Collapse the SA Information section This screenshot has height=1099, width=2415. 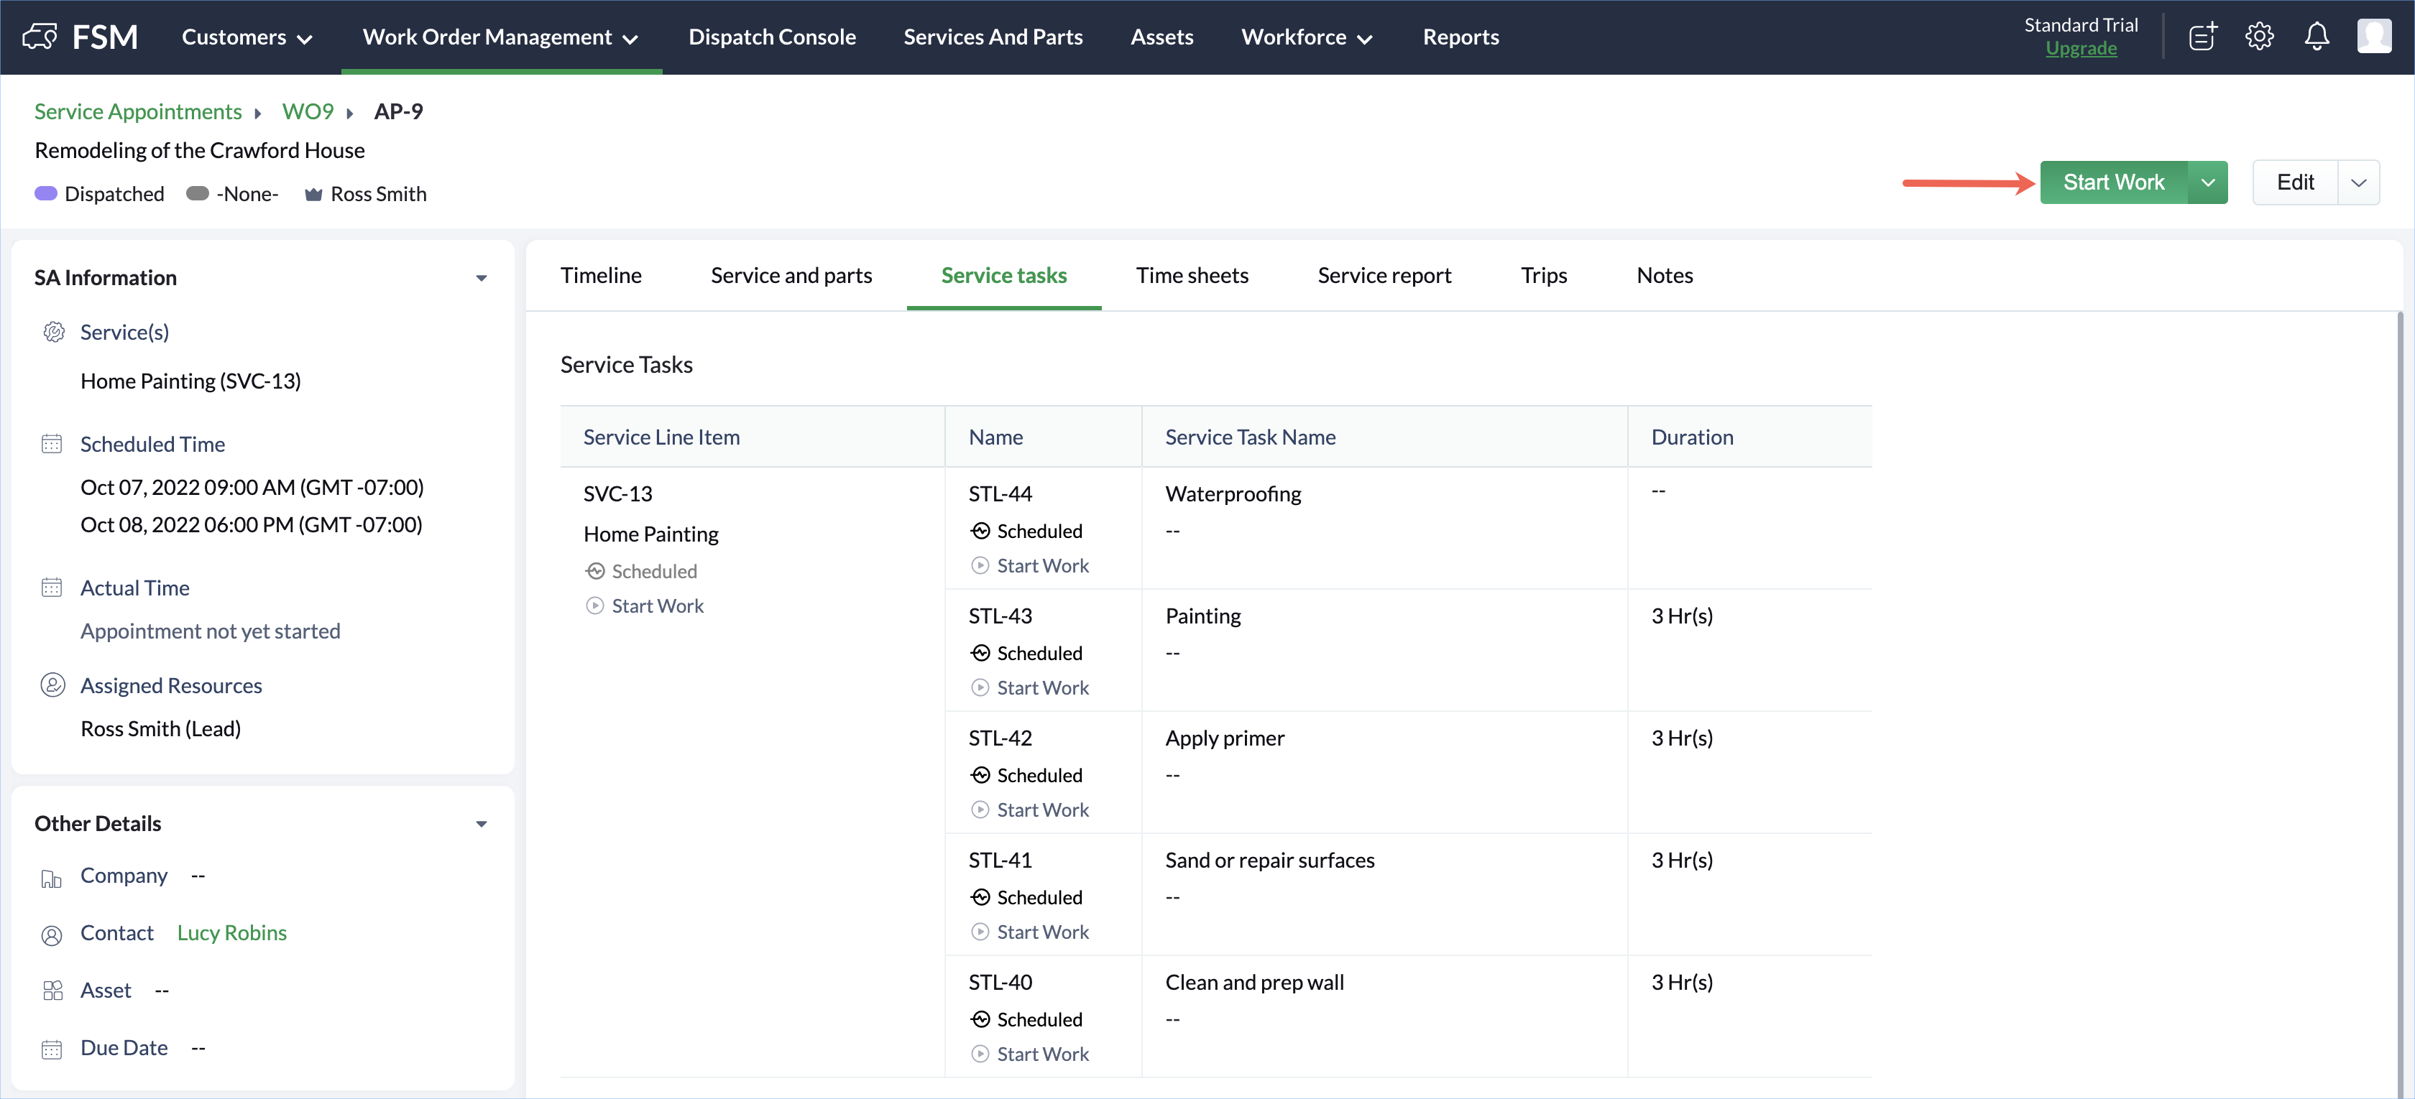pos(481,278)
